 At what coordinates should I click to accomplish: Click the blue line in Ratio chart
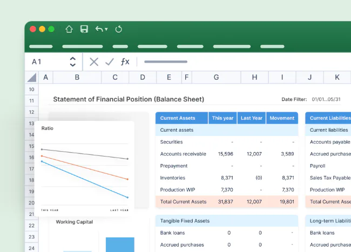coord(85,179)
